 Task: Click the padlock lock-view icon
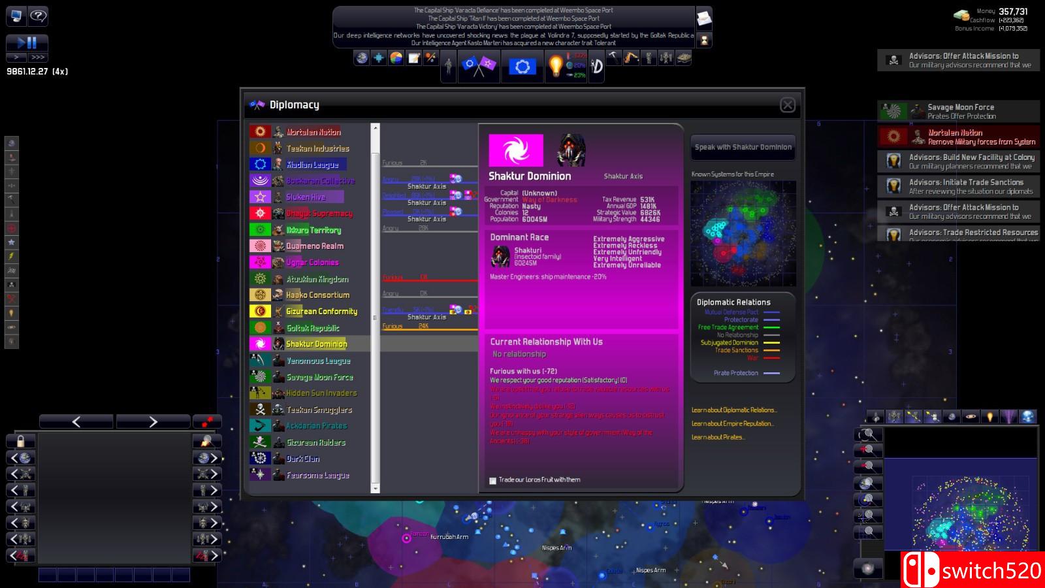click(x=20, y=441)
